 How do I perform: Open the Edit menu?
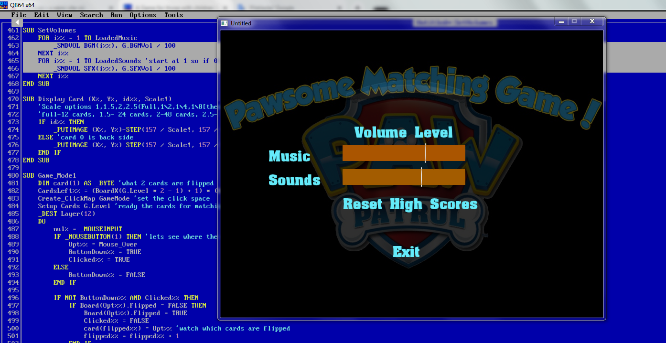[42, 15]
